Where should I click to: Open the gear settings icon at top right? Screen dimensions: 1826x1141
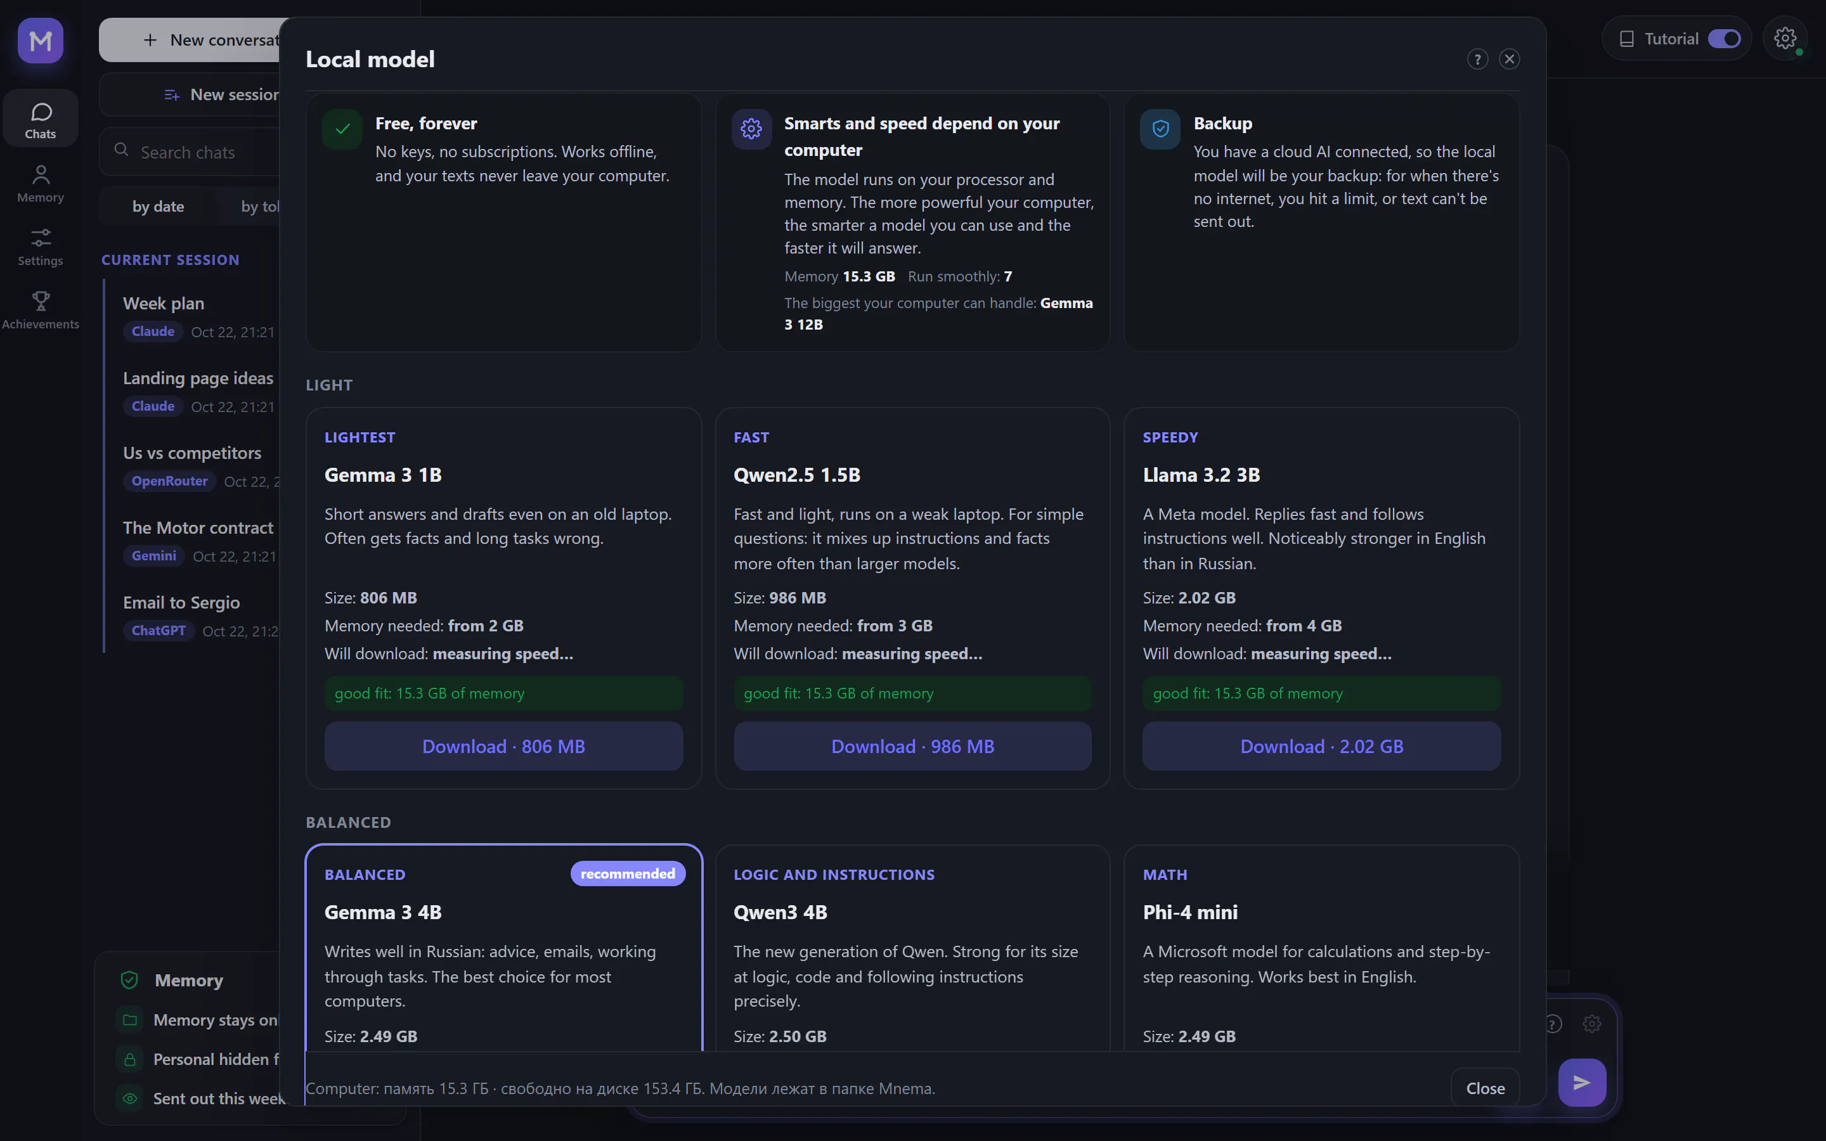pos(1785,38)
